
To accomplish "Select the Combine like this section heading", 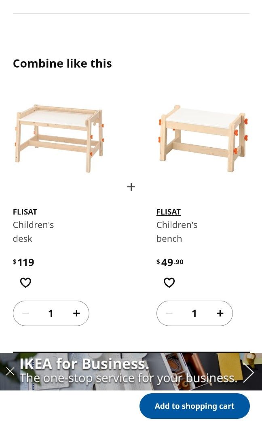I will 62,63.
